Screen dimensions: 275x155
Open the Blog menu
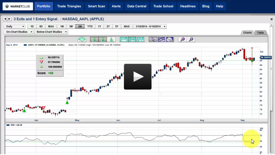[206, 6]
